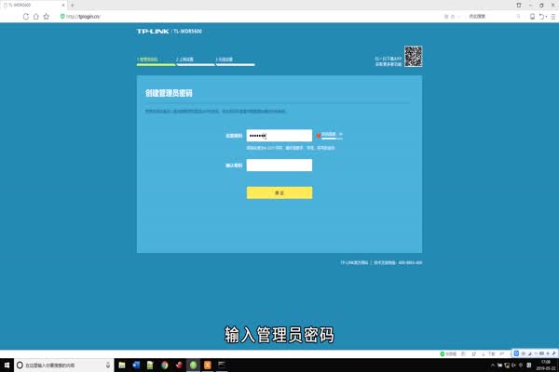
Task: Open the blue Word-like app in taskbar
Action: point(136,365)
